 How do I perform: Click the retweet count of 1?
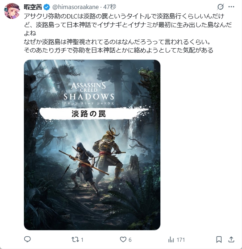pyautogui.click(x=82, y=240)
